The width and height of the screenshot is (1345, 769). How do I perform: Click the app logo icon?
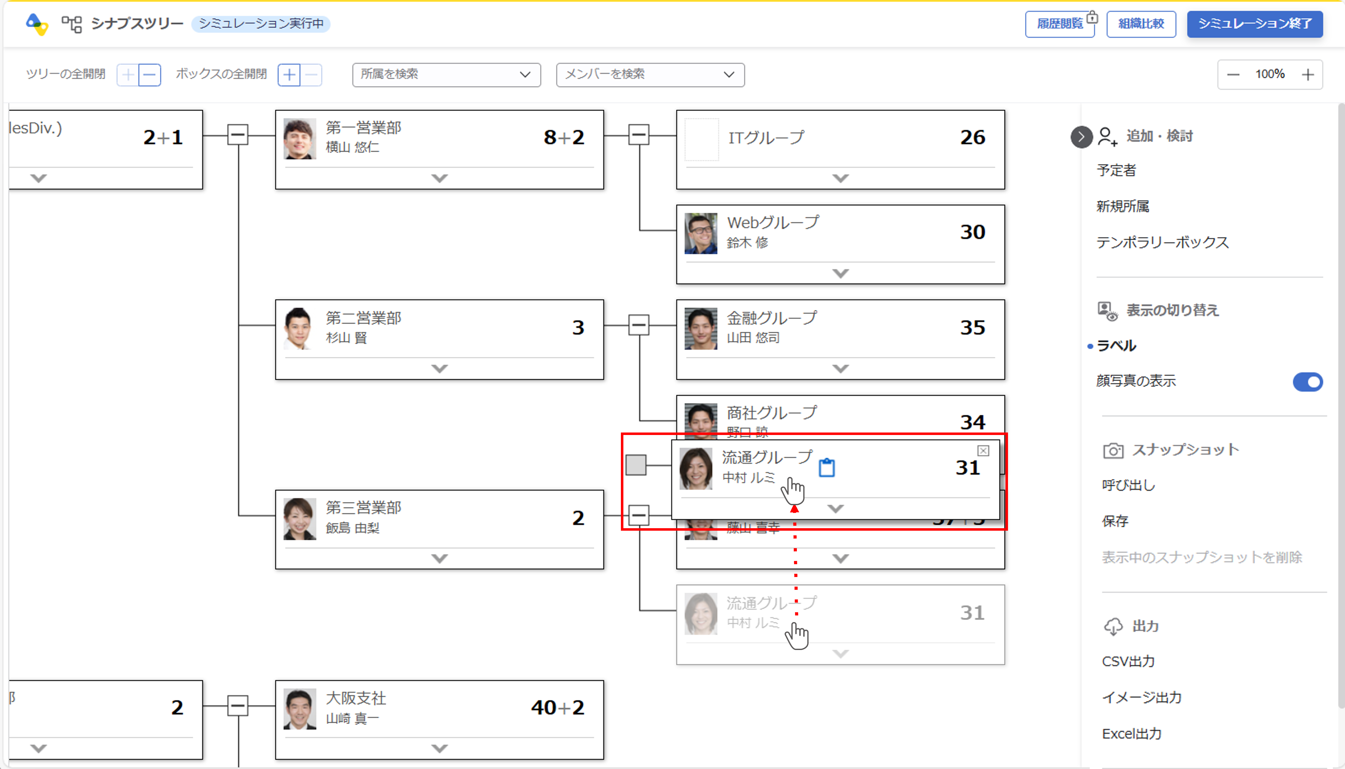(x=37, y=24)
